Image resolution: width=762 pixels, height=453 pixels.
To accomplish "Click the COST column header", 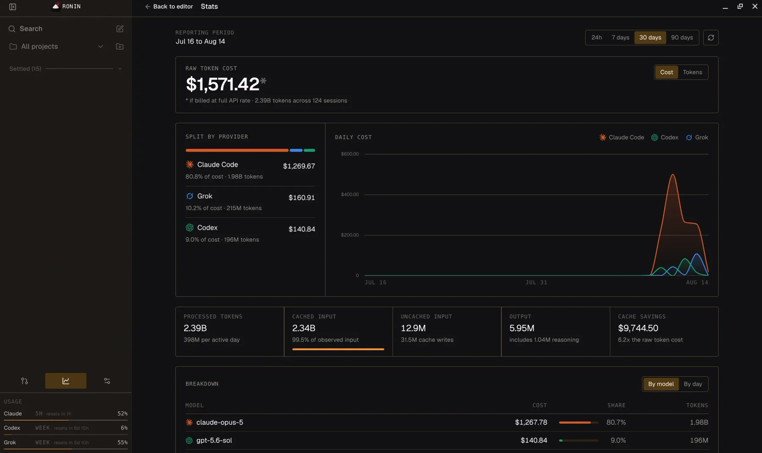I will click(x=539, y=406).
